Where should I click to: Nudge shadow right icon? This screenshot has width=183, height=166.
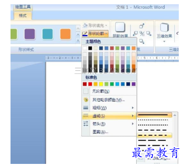point(149,34)
